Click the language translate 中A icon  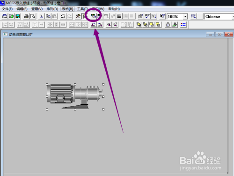tap(194, 16)
